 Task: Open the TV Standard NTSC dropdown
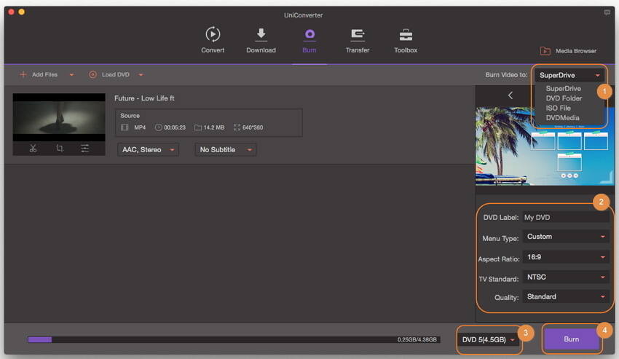tap(565, 277)
